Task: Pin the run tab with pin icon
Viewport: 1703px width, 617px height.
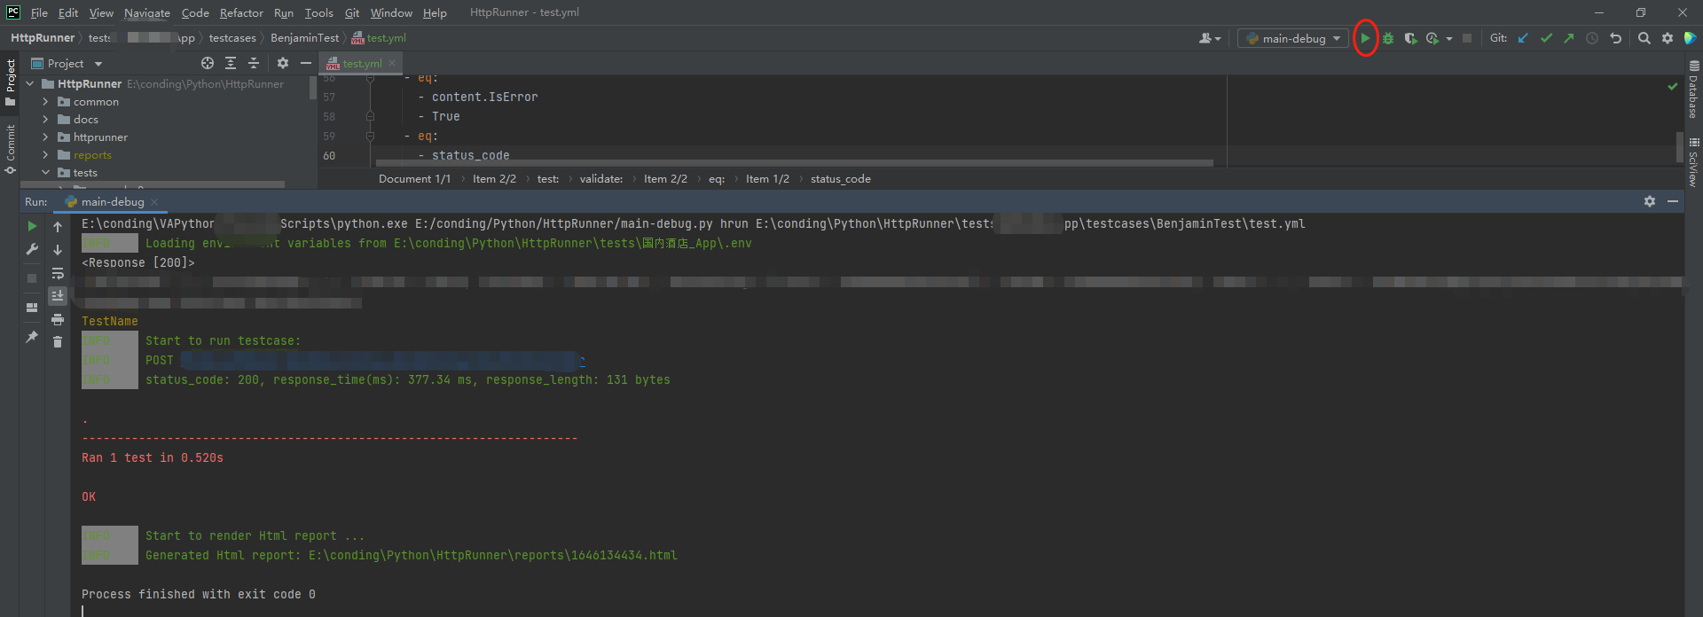Action: click(32, 337)
